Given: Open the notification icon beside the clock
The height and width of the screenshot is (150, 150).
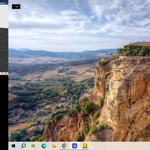Looking at the screenshot, I should point(6,73).
